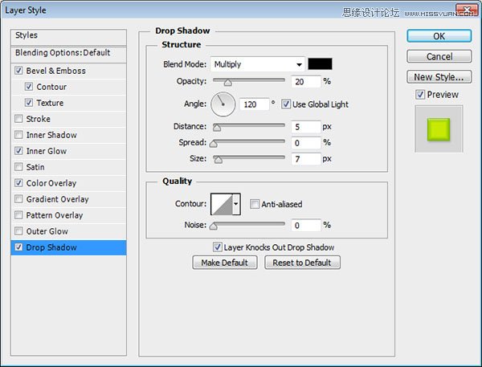Toggle Use Global Light checkbox
The width and height of the screenshot is (482, 367).
coord(286,104)
